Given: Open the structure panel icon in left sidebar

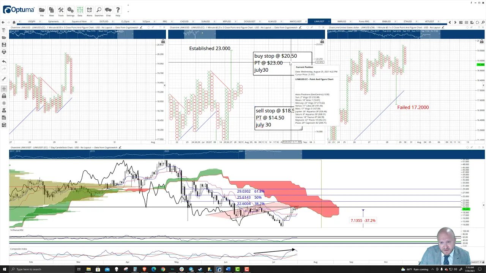Looking at the screenshot, I should [4, 31].
